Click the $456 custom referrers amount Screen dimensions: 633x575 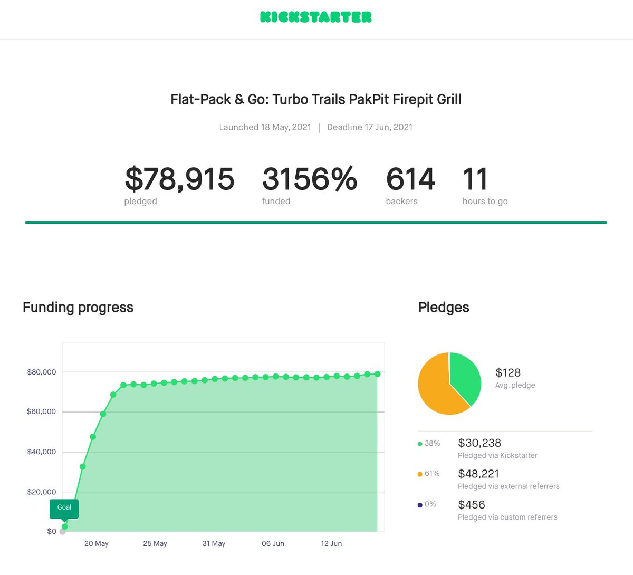tap(472, 505)
